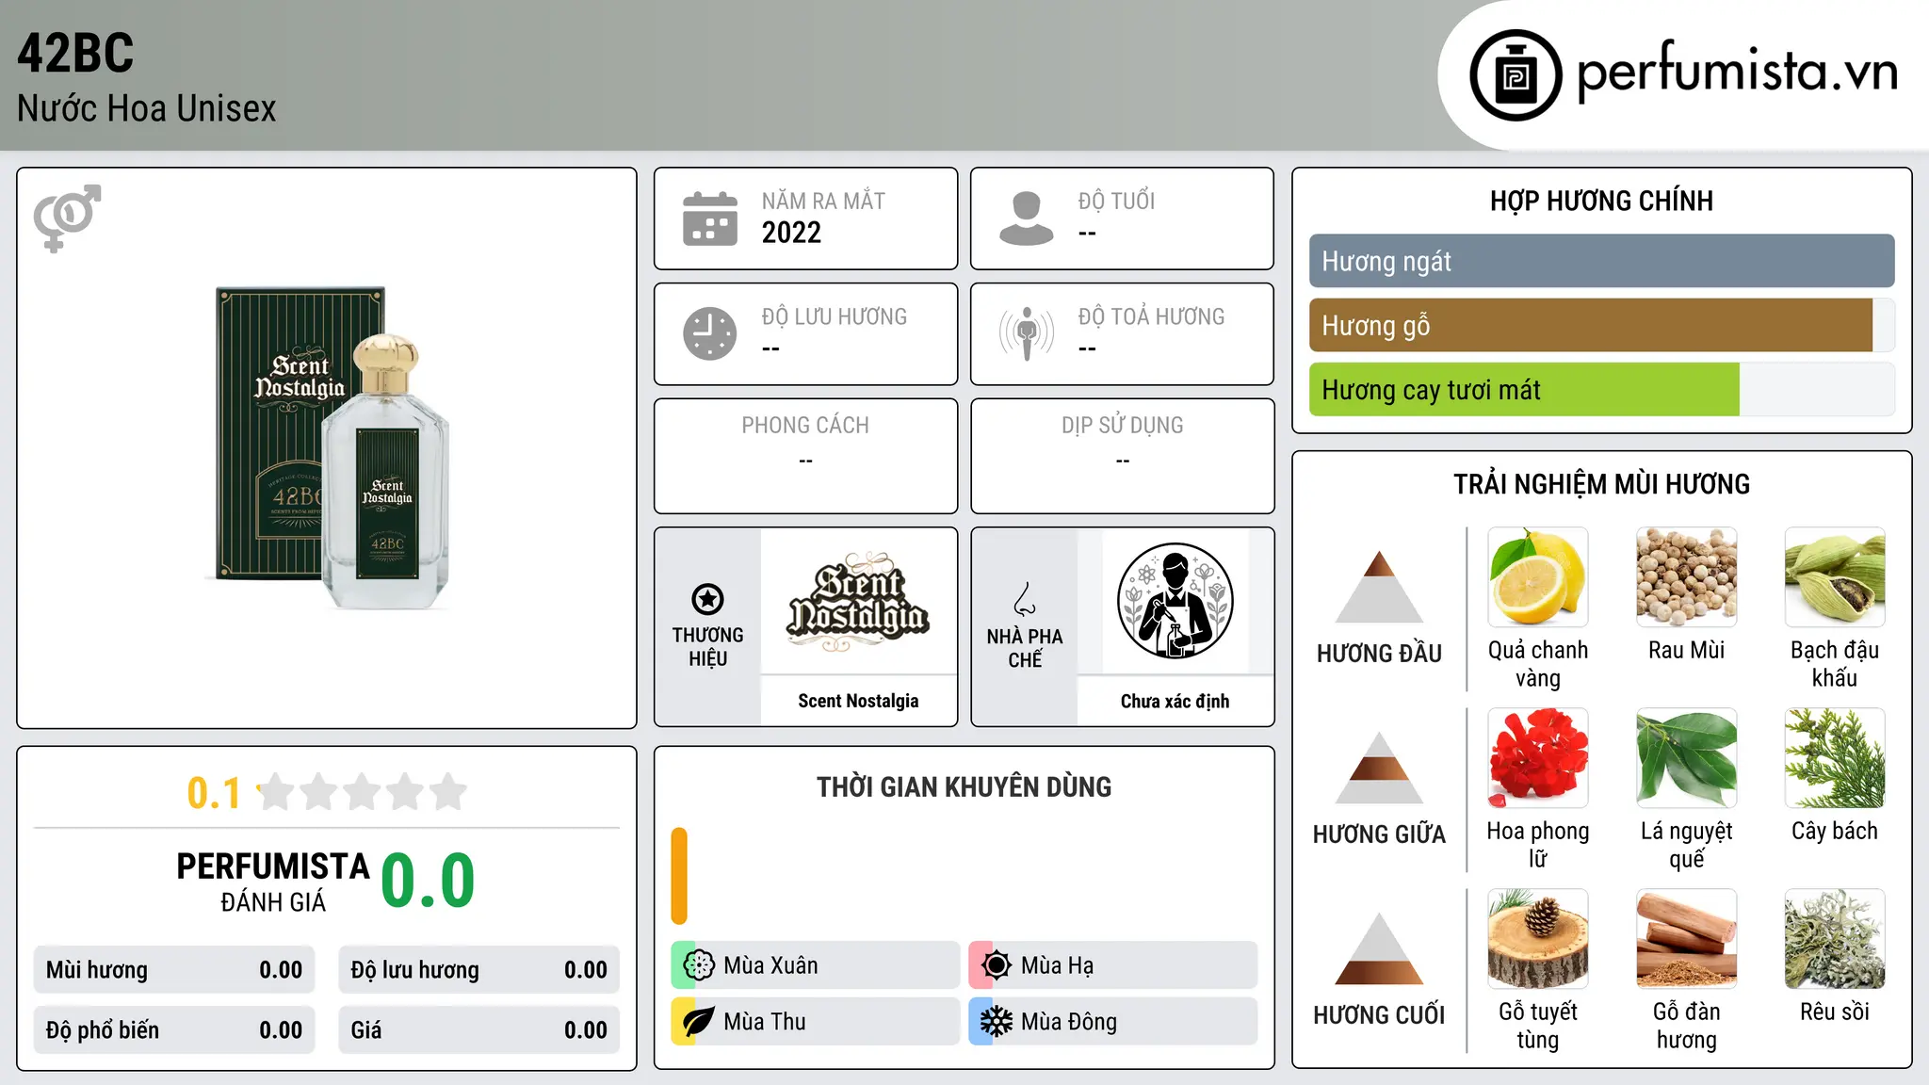Select the Gỗ tuyết tùng note image

pyautogui.click(x=1538, y=939)
